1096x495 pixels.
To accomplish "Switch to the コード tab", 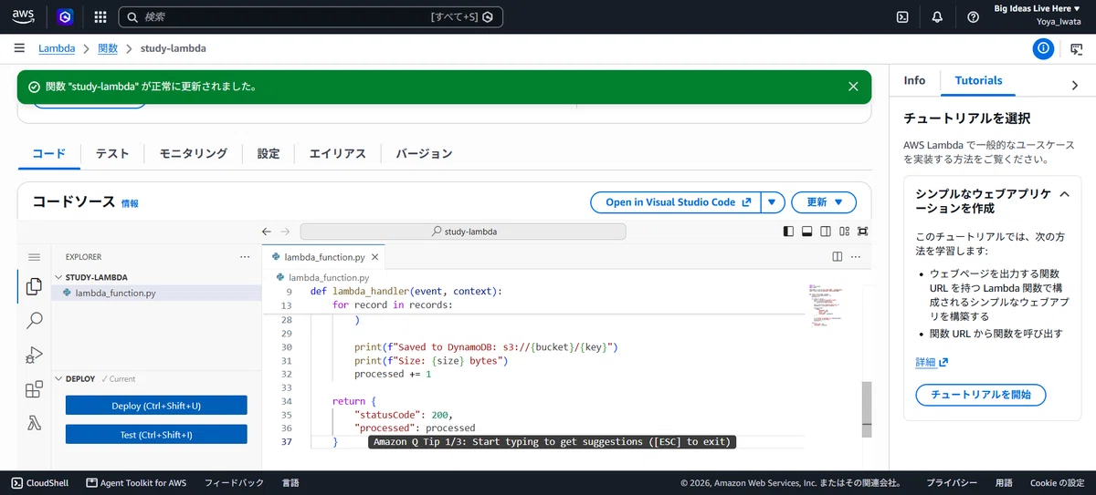I will (49, 153).
